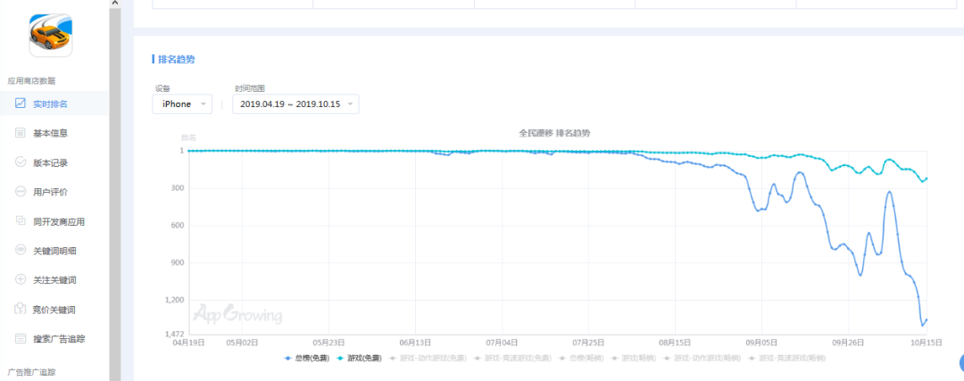Toggle the 总榜(免费) legend series
964x381 pixels.
pos(306,358)
